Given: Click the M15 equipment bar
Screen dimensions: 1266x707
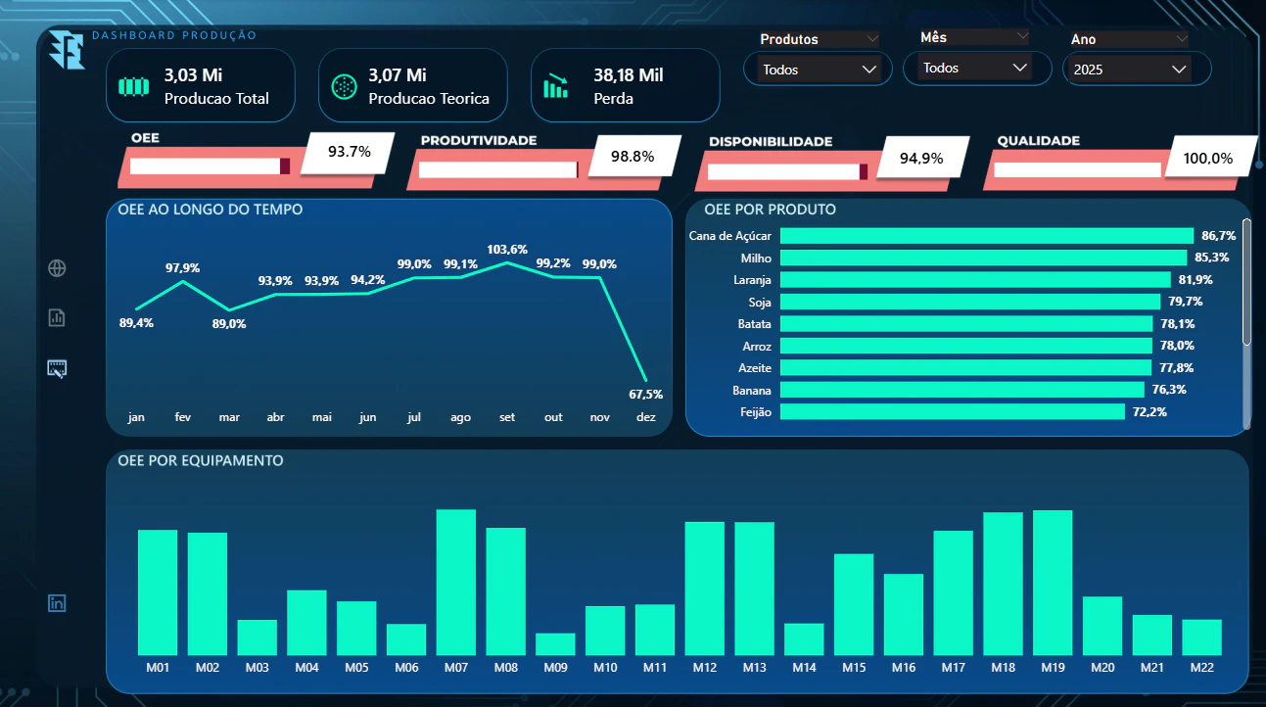Looking at the screenshot, I should [x=854, y=605].
